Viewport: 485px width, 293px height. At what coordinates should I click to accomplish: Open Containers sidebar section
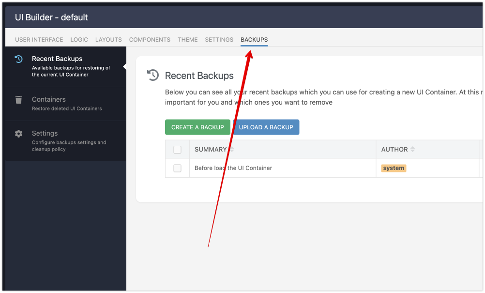point(65,104)
